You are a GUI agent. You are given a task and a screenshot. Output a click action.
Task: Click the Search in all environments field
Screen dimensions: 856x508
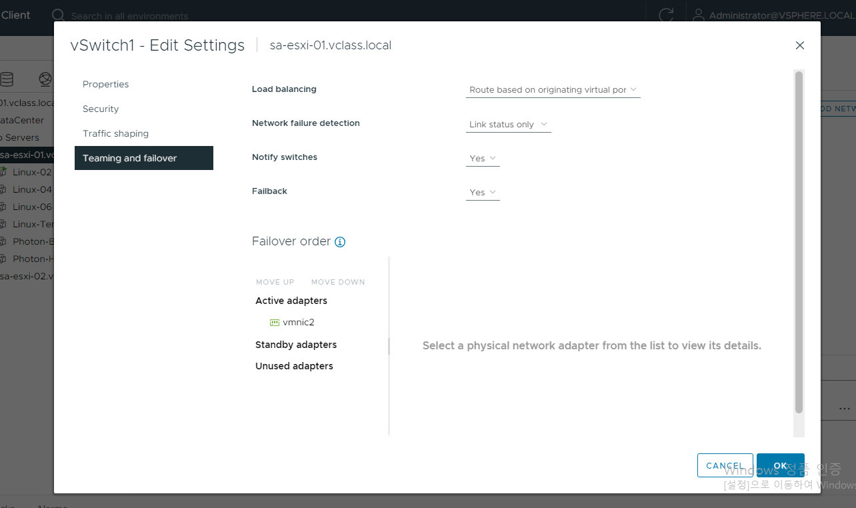point(129,16)
